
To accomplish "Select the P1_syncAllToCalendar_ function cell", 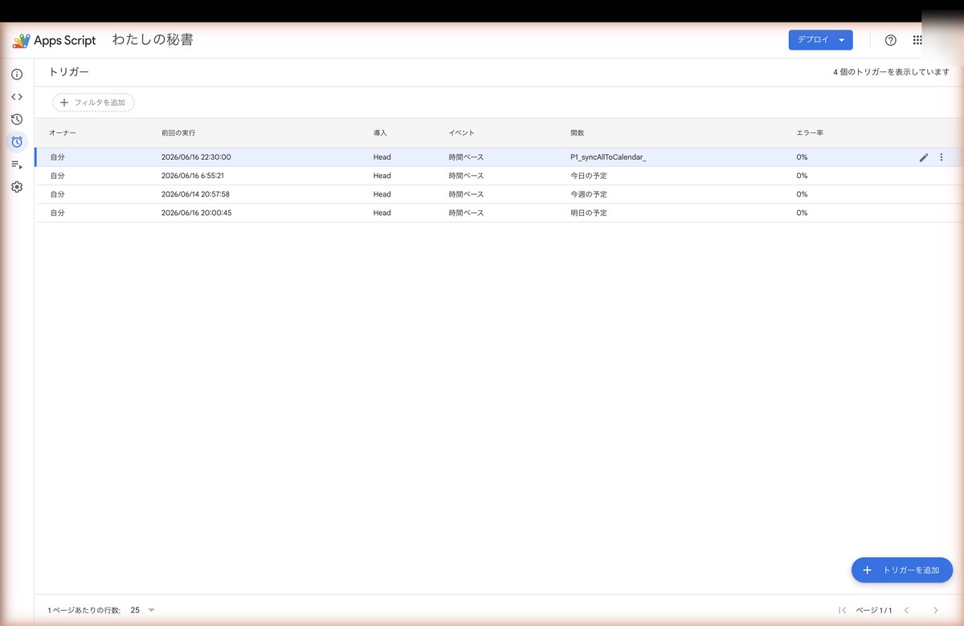I will click(608, 157).
